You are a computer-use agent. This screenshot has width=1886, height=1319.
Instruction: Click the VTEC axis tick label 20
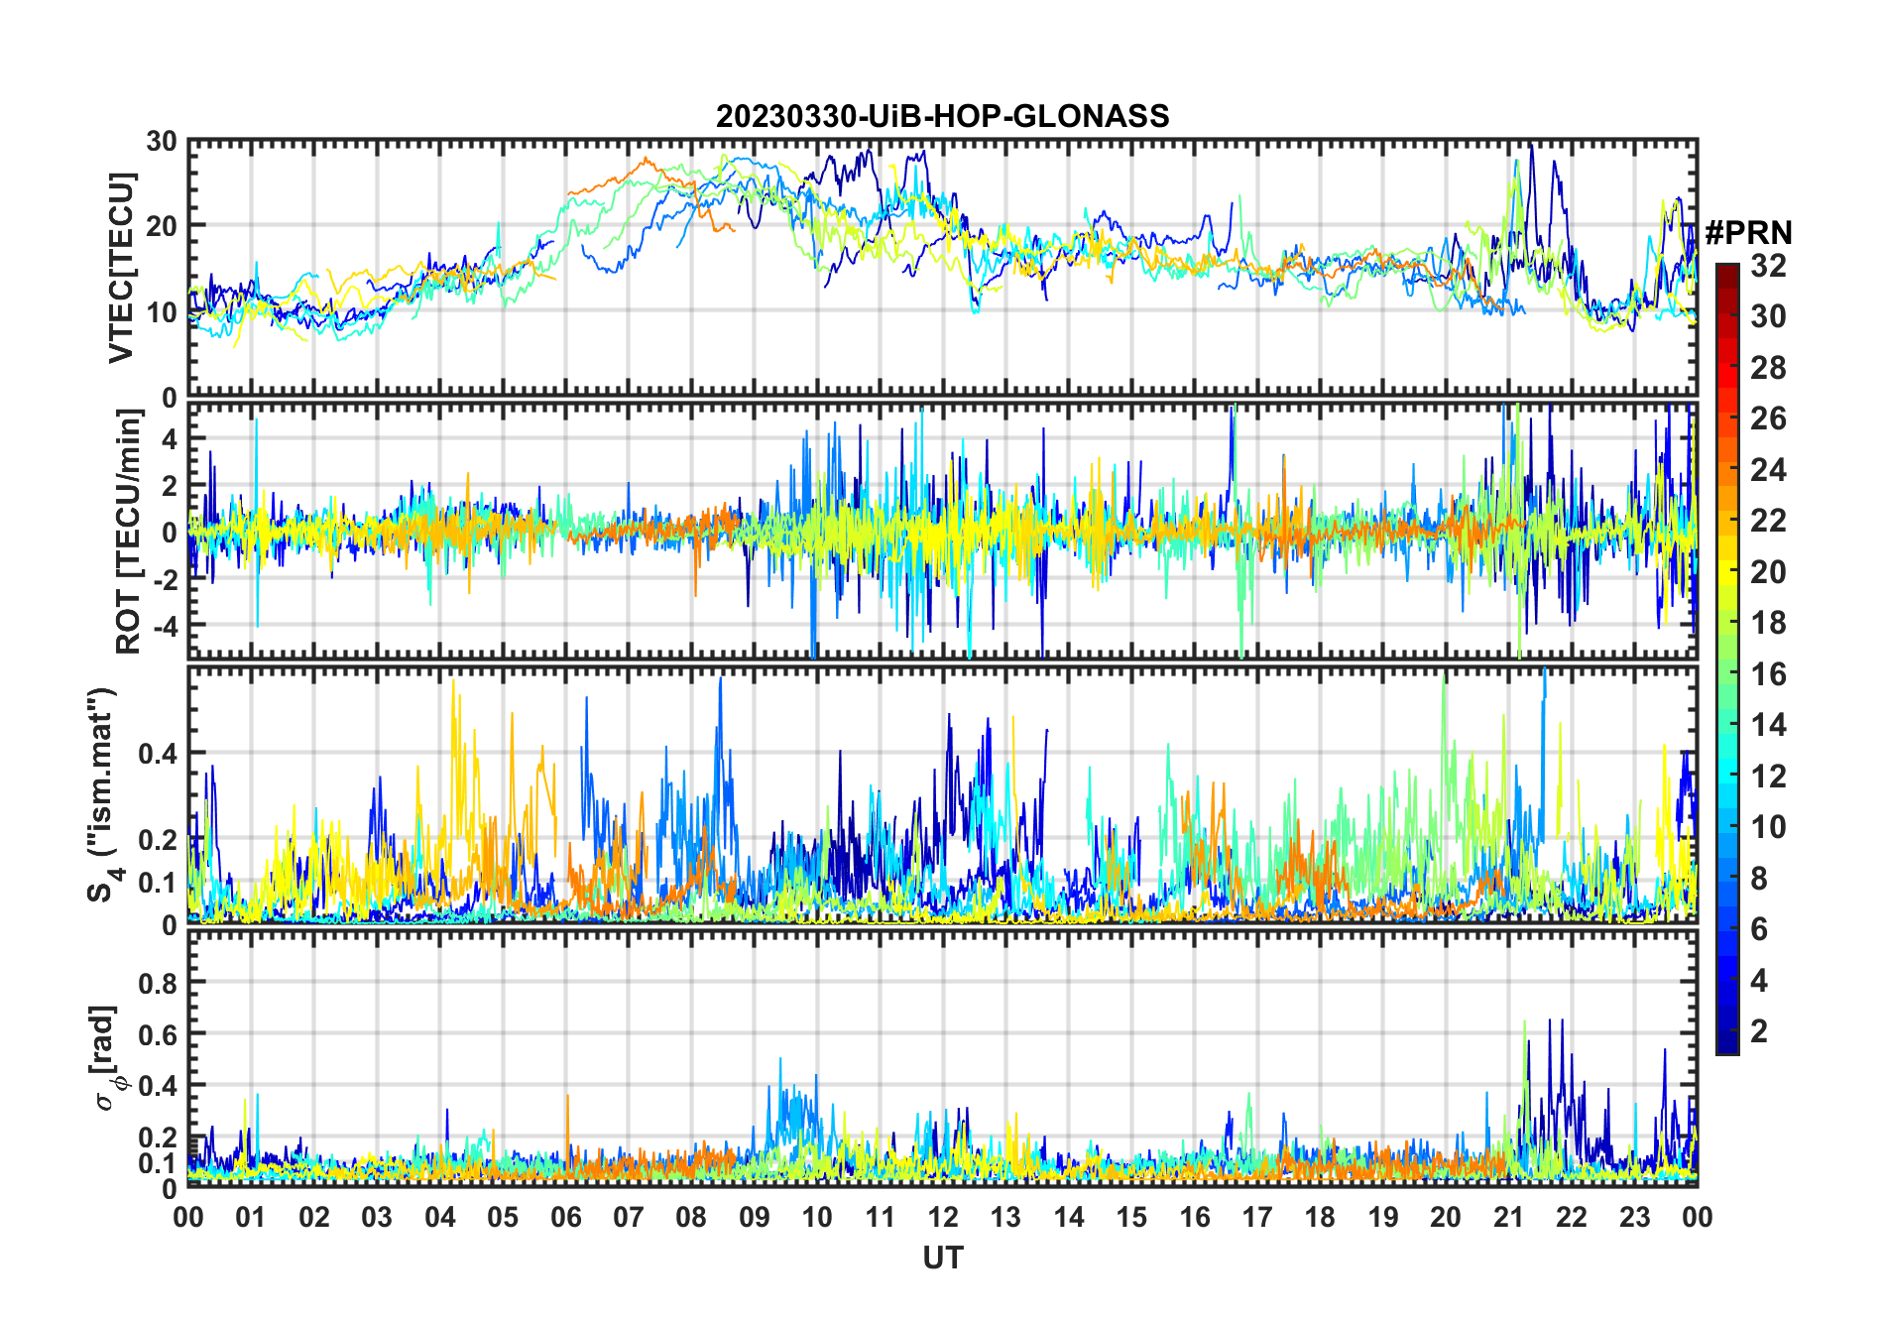point(162,226)
